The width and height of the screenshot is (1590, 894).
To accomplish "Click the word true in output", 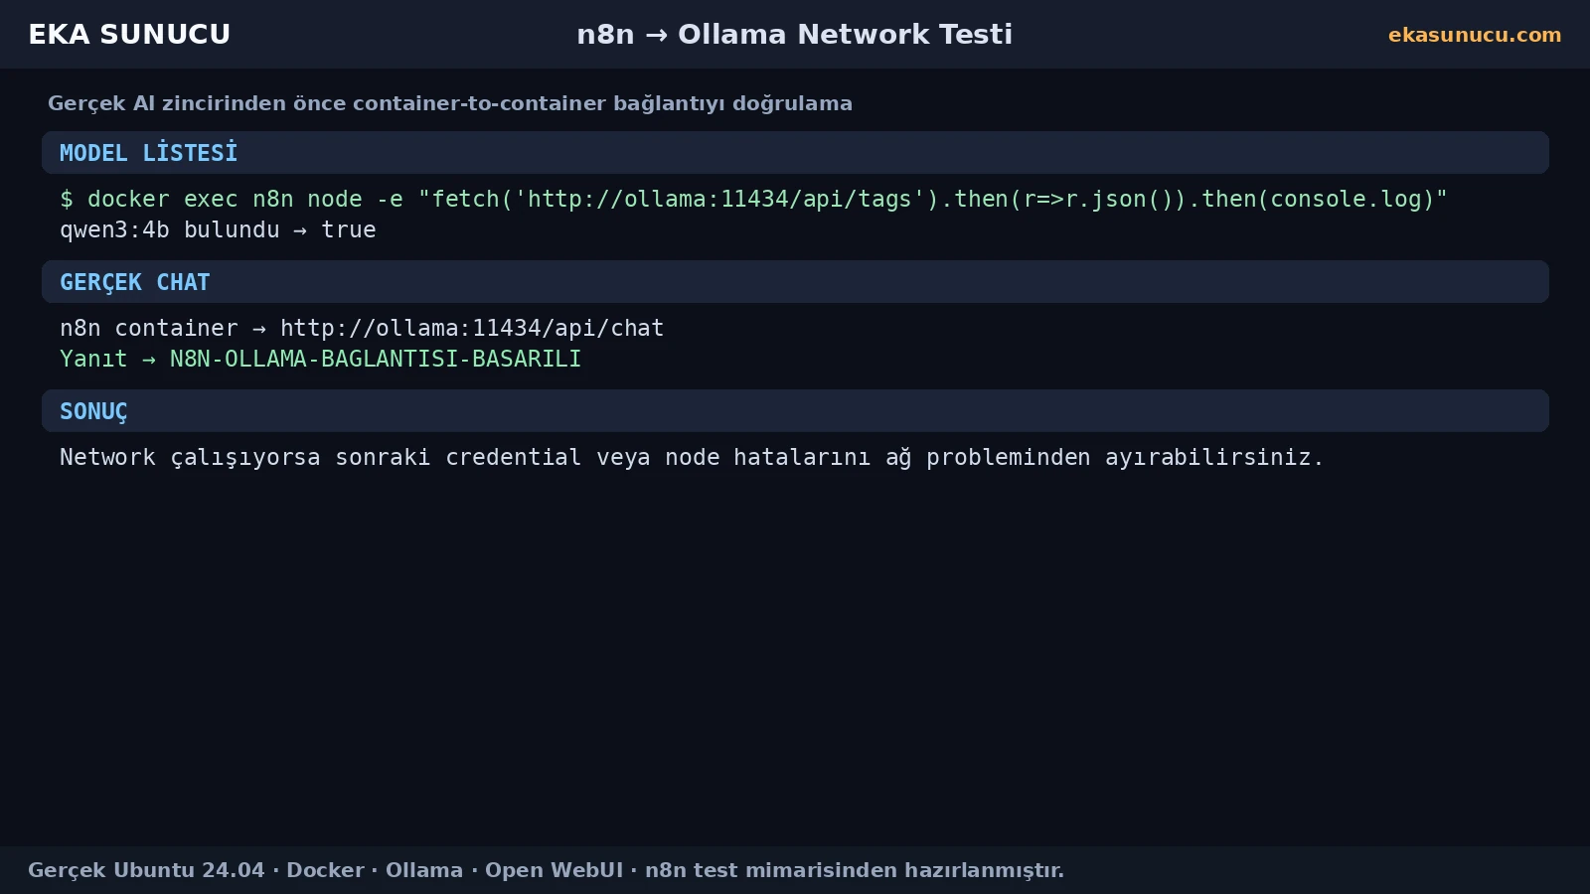I will click(x=349, y=229).
